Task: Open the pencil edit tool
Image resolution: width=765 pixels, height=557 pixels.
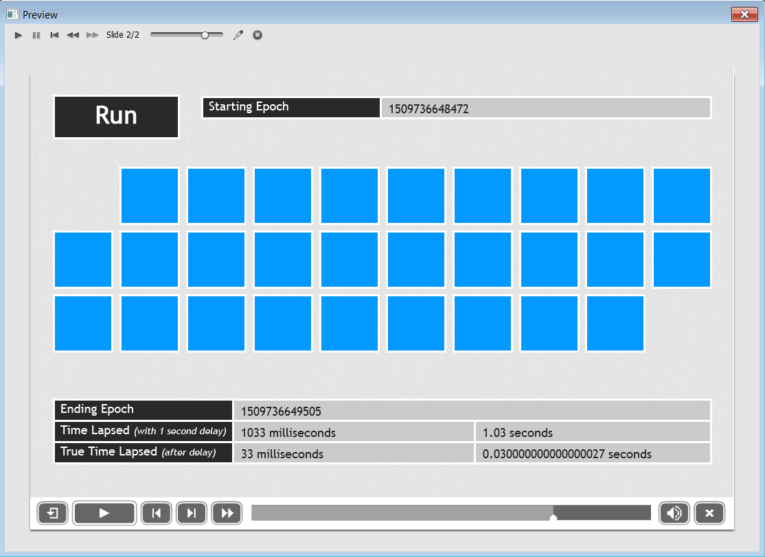Action: (x=238, y=35)
